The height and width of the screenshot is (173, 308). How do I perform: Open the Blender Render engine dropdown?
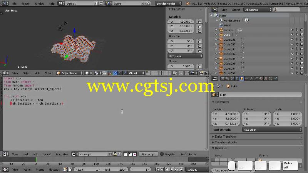coord(168,3)
